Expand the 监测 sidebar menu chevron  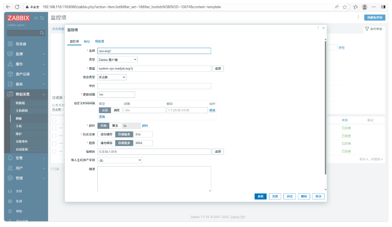(x=44, y=54)
